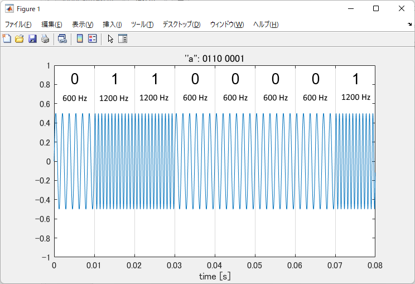The height and width of the screenshot is (284, 415).
Task: Click the x-axis tick label 0.02
Action: pyautogui.click(x=134, y=266)
